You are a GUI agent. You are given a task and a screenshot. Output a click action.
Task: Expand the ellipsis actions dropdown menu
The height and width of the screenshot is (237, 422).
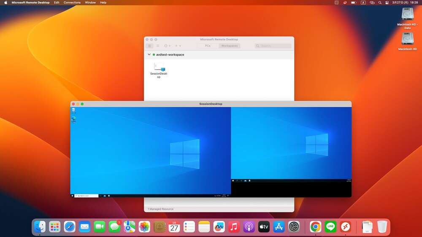point(167,46)
